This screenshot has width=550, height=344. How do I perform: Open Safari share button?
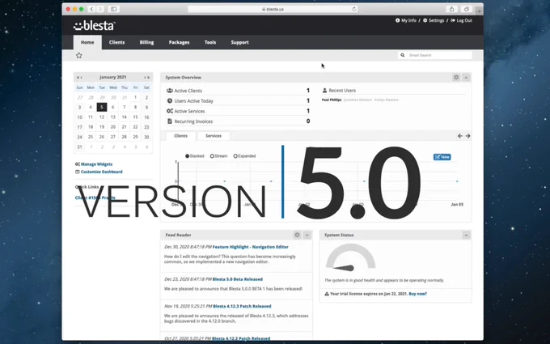click(x=452, y=9)
